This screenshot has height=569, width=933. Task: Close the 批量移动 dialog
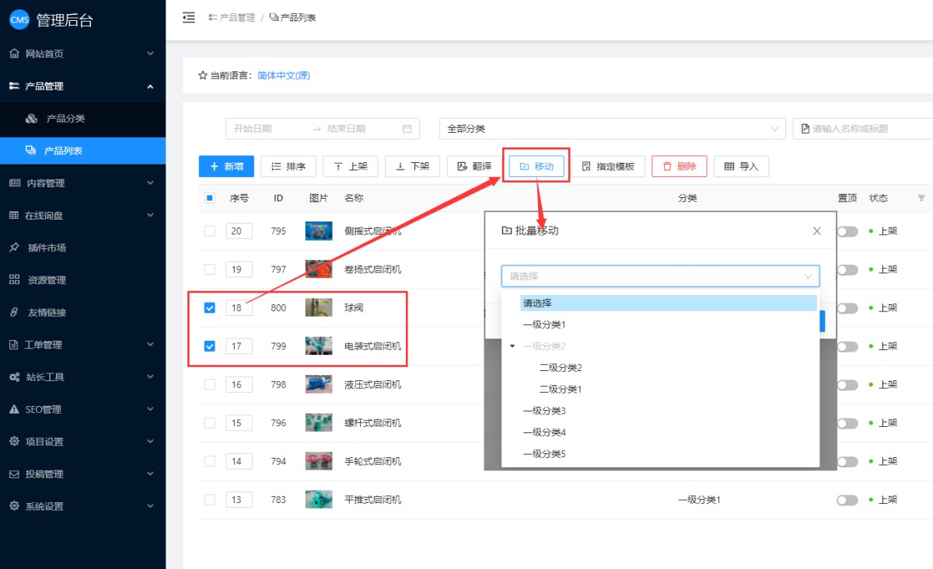coord(816,231)
